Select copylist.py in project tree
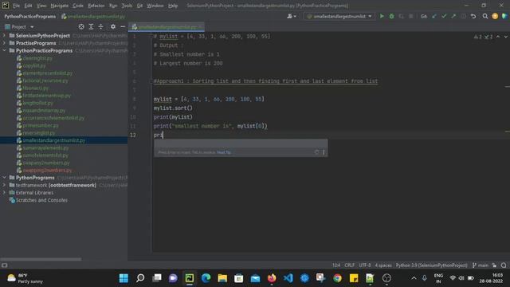Screen dimensions: 510x287 point(34,65)
